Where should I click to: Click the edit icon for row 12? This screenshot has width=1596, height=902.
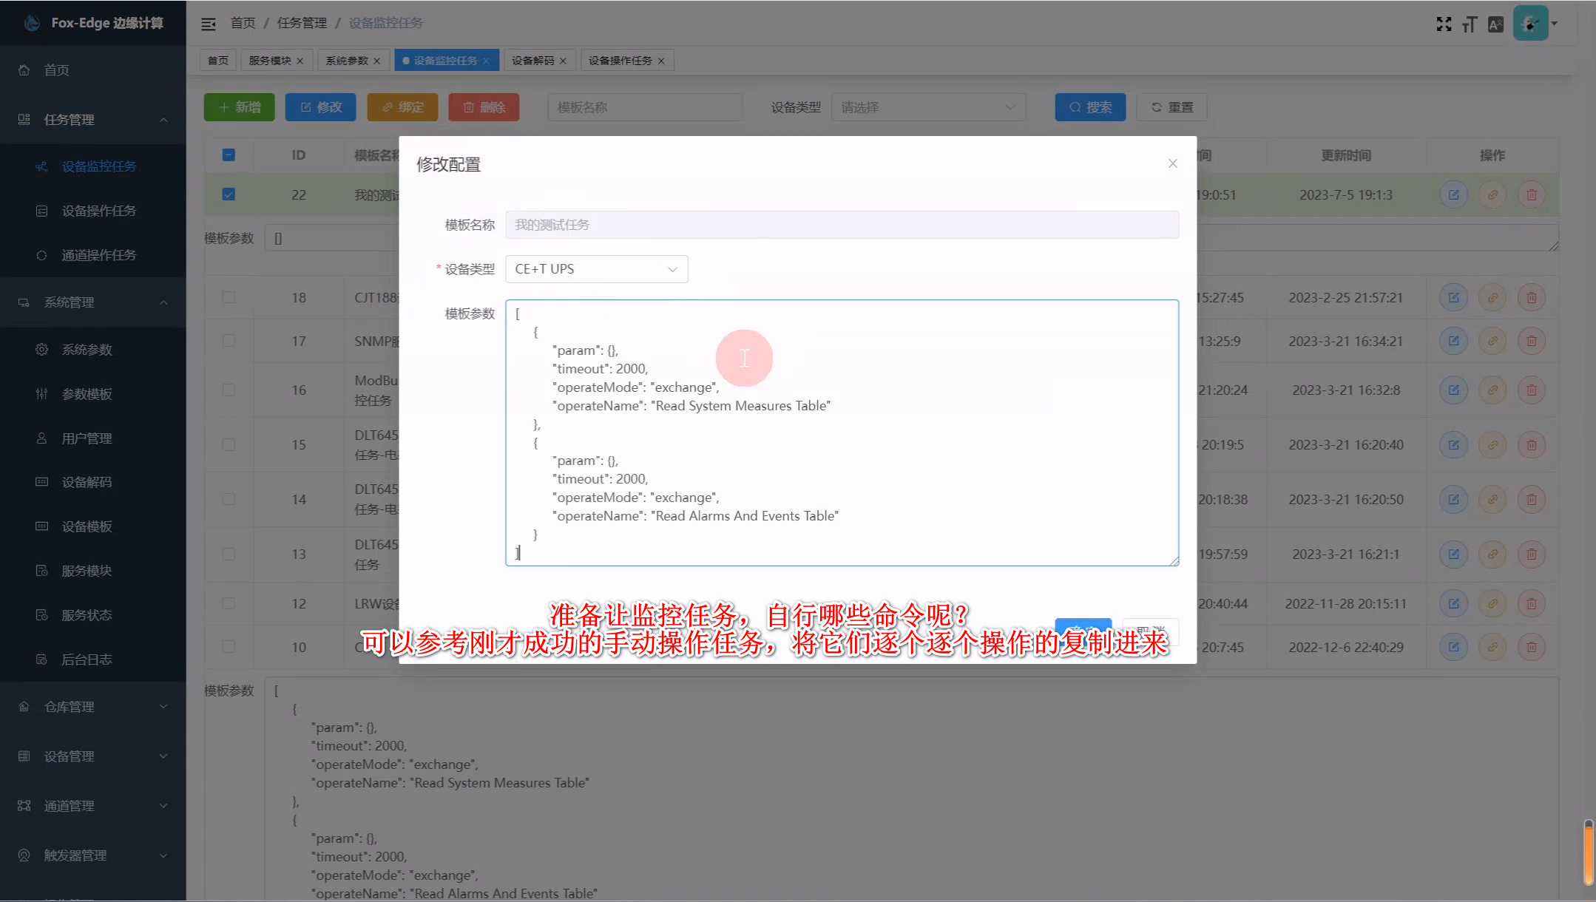tap(1453, 603)
